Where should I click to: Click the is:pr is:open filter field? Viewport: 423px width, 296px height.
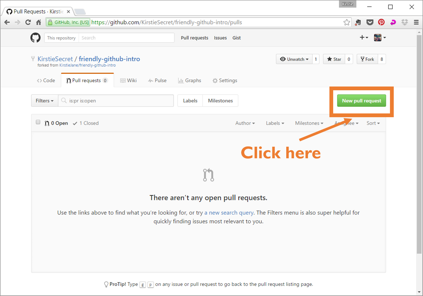tap(116, 101)
